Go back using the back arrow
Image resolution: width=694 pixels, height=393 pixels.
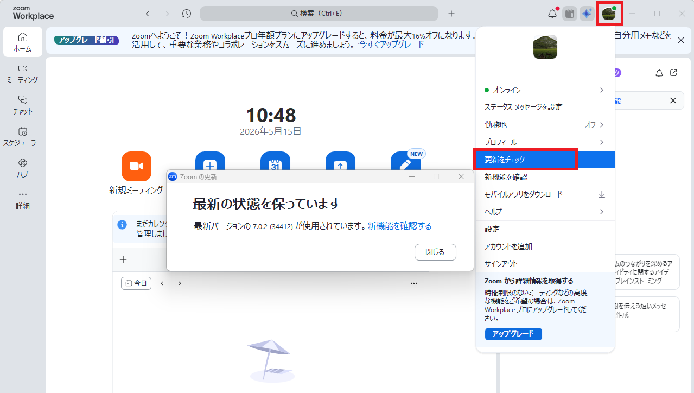147,14
